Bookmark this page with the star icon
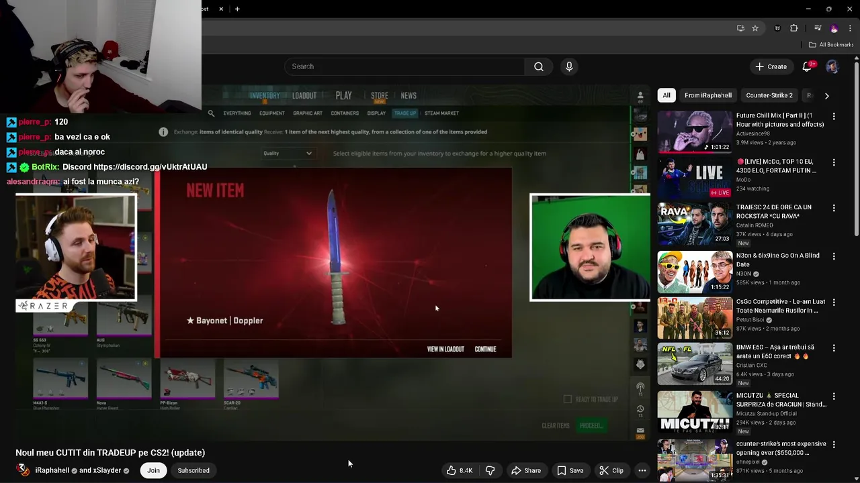The width and height of the screenshot is (860, 483). click(755, 28)
